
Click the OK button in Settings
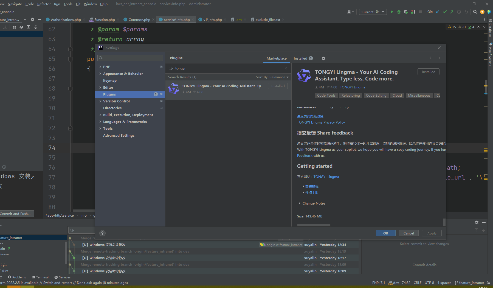tap(386, 233)
